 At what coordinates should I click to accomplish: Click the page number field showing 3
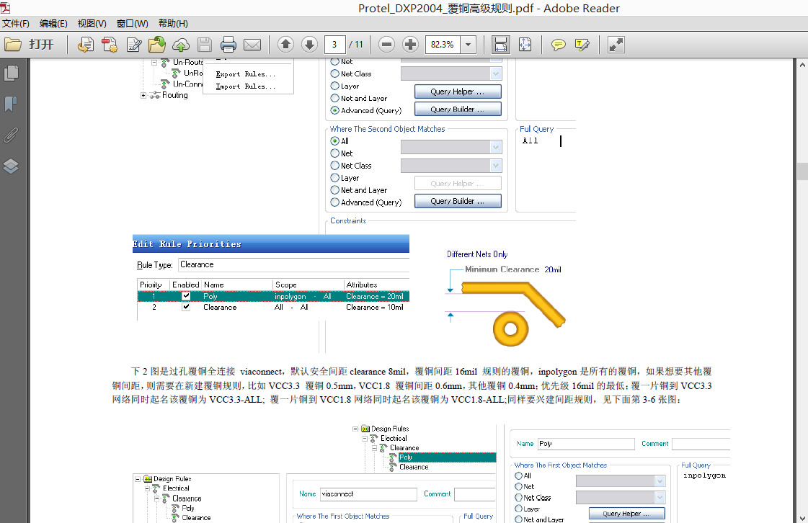click(x=334, y=45)
